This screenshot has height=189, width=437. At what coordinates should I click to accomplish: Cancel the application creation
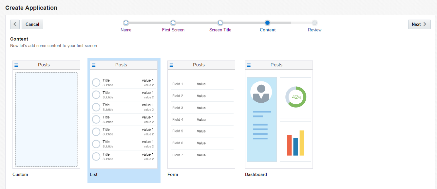32,24
